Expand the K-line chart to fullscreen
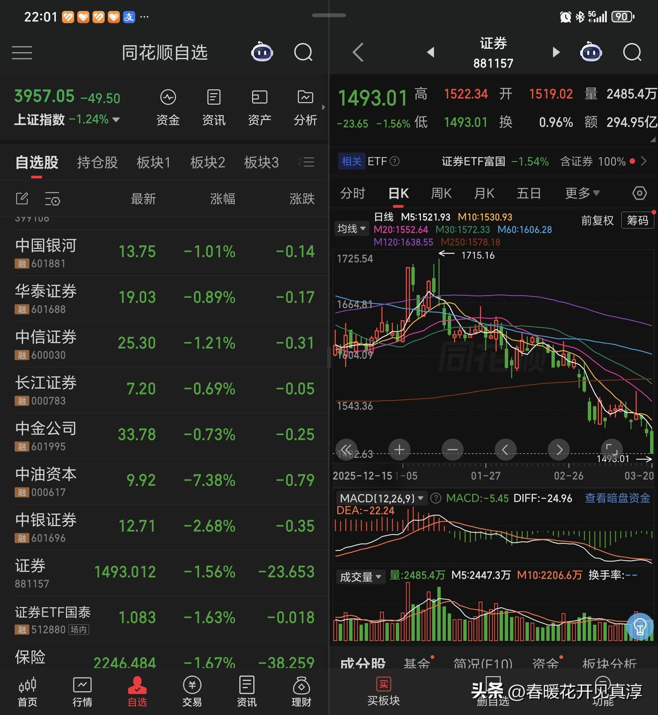Viewport: 658px width, 715px height. pos(612,450)
